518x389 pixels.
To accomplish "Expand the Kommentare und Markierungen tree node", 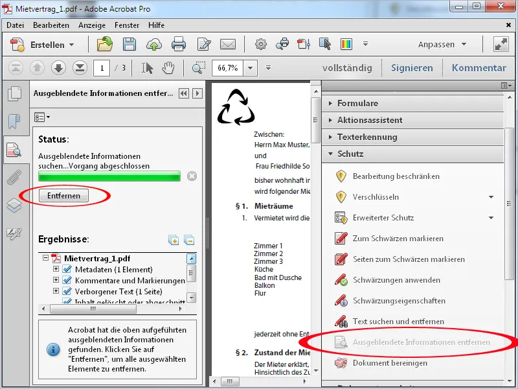I will 56,280.
